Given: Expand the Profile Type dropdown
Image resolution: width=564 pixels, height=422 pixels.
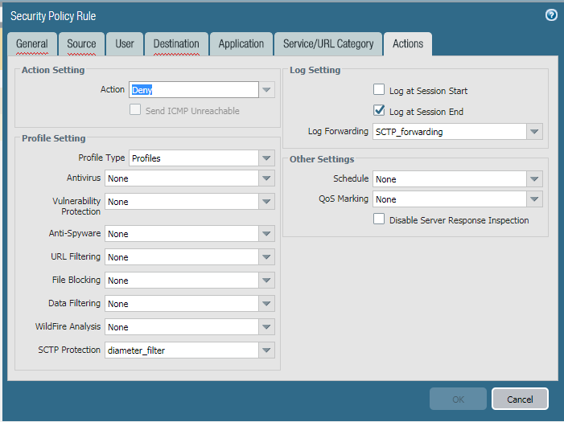Looking at the screenshot, I should coord(267,158).
